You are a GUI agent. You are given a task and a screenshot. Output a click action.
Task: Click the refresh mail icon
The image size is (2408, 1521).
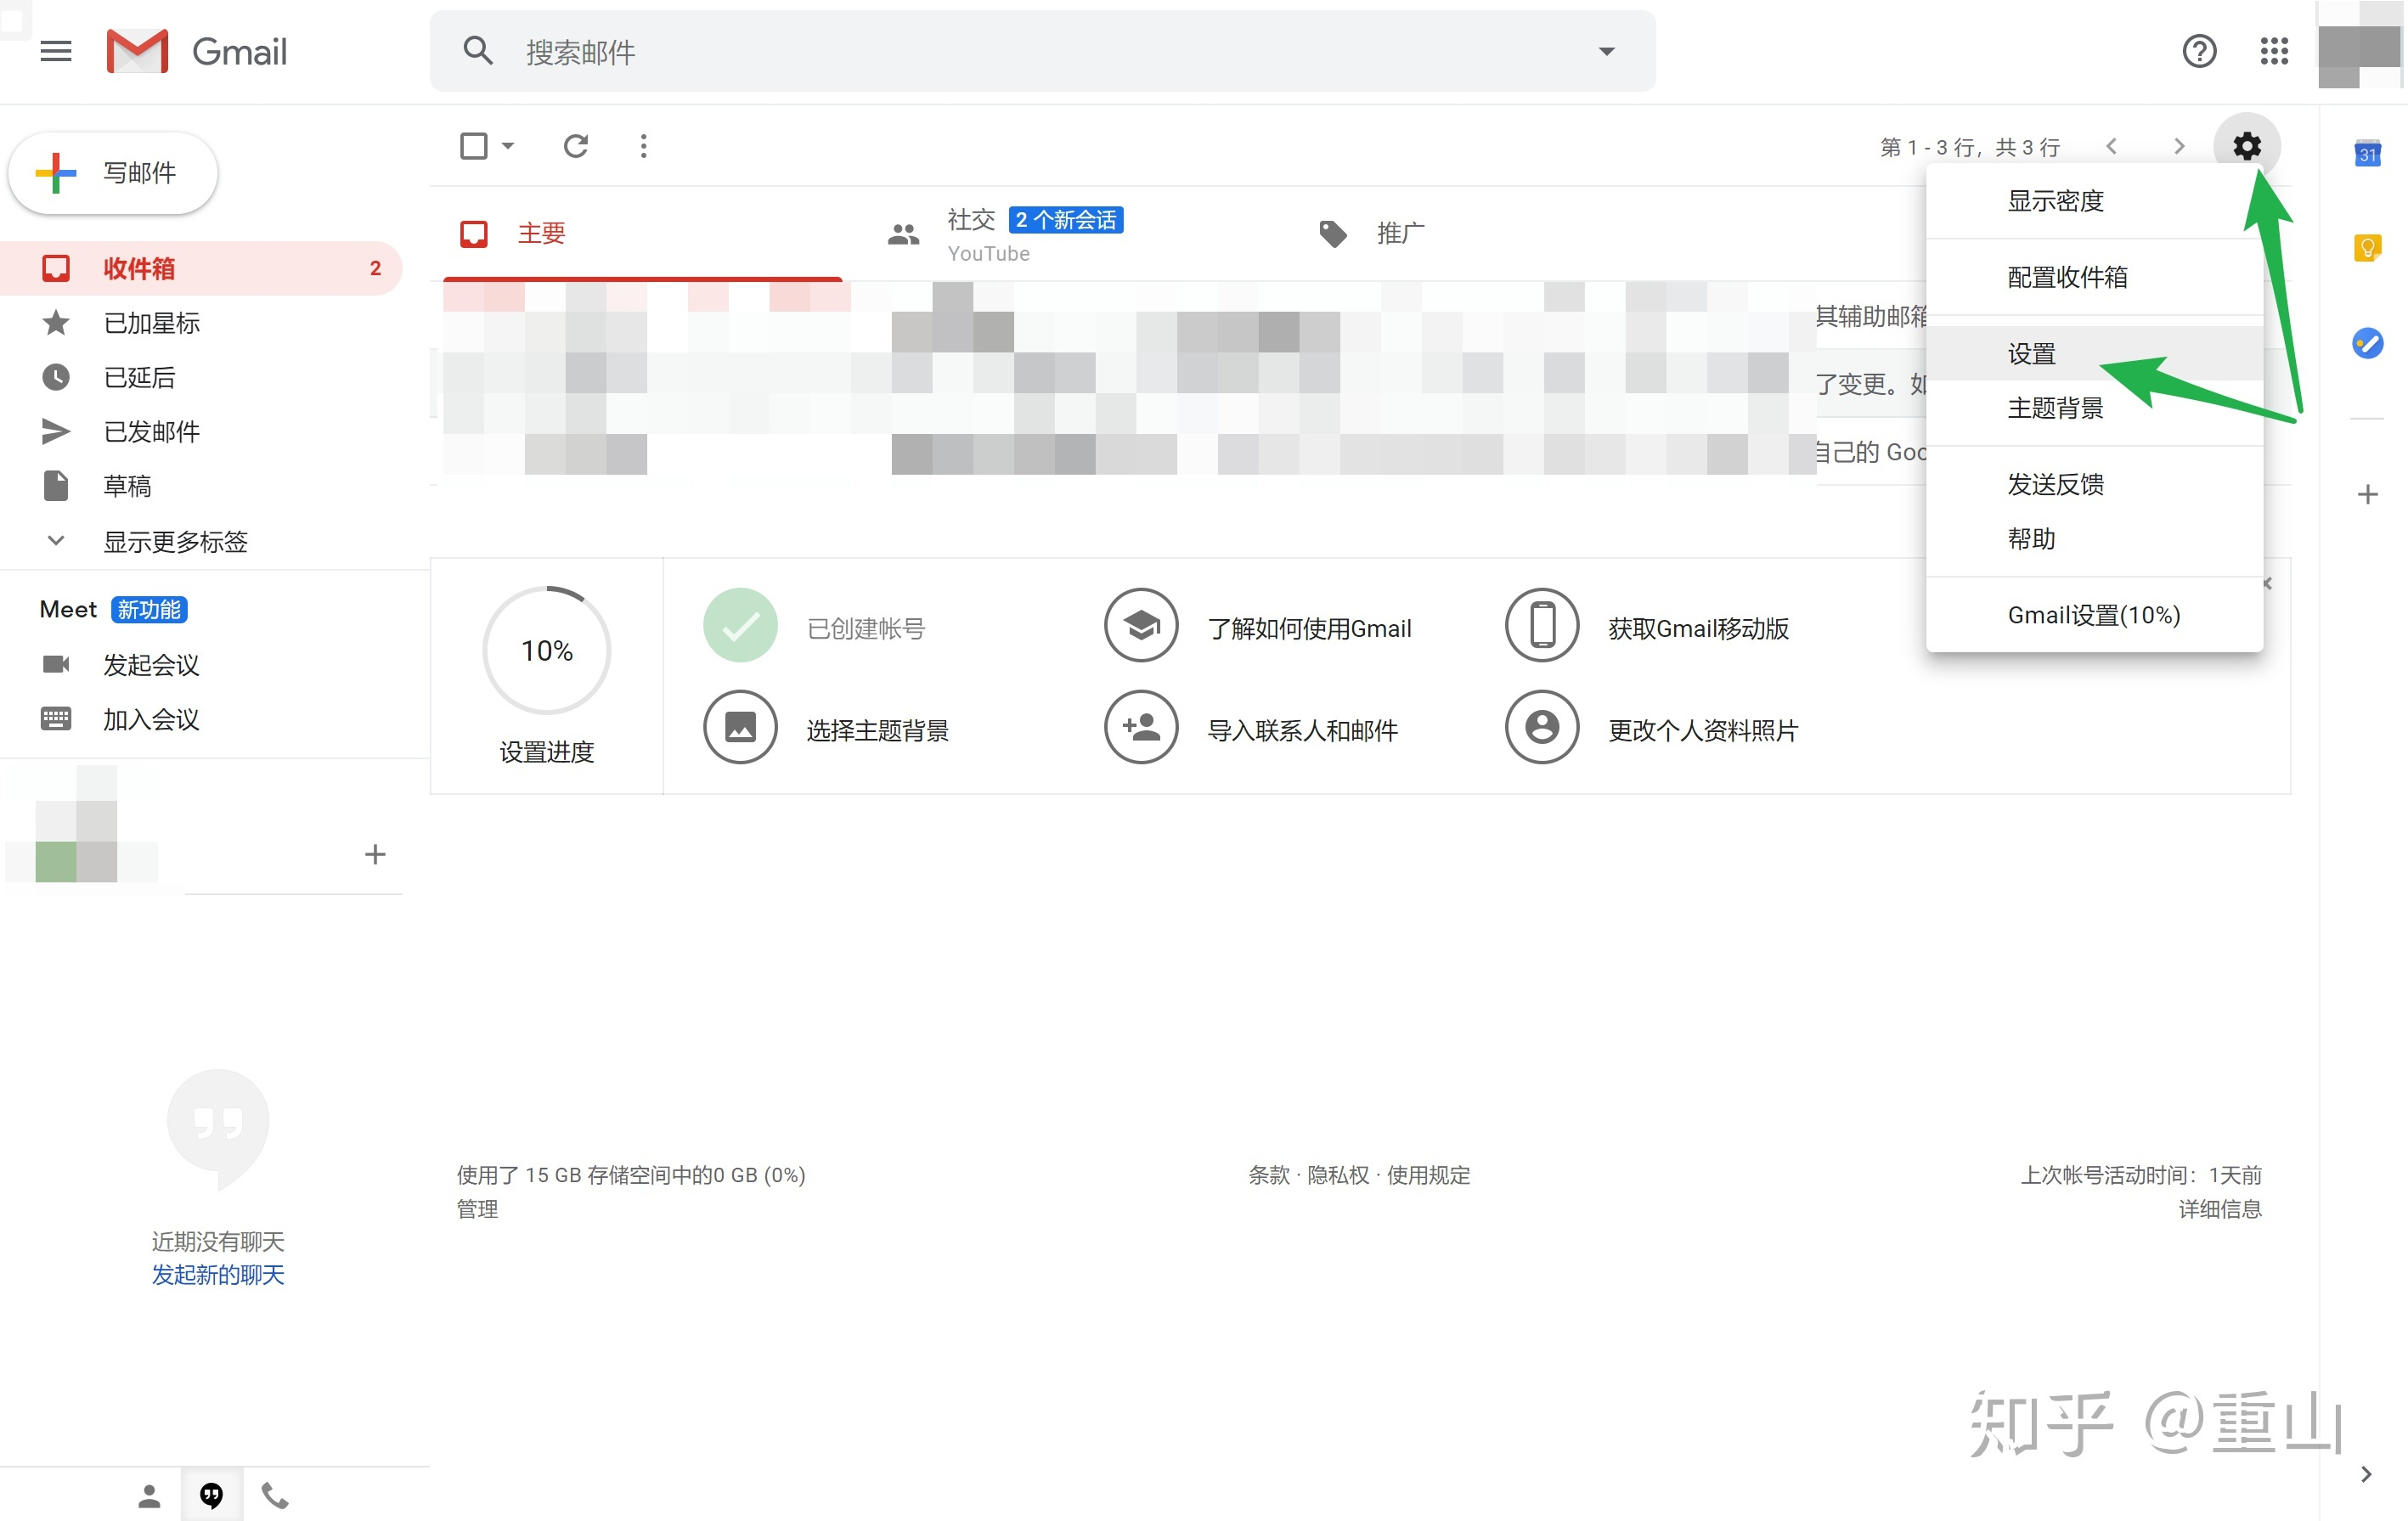575,146
